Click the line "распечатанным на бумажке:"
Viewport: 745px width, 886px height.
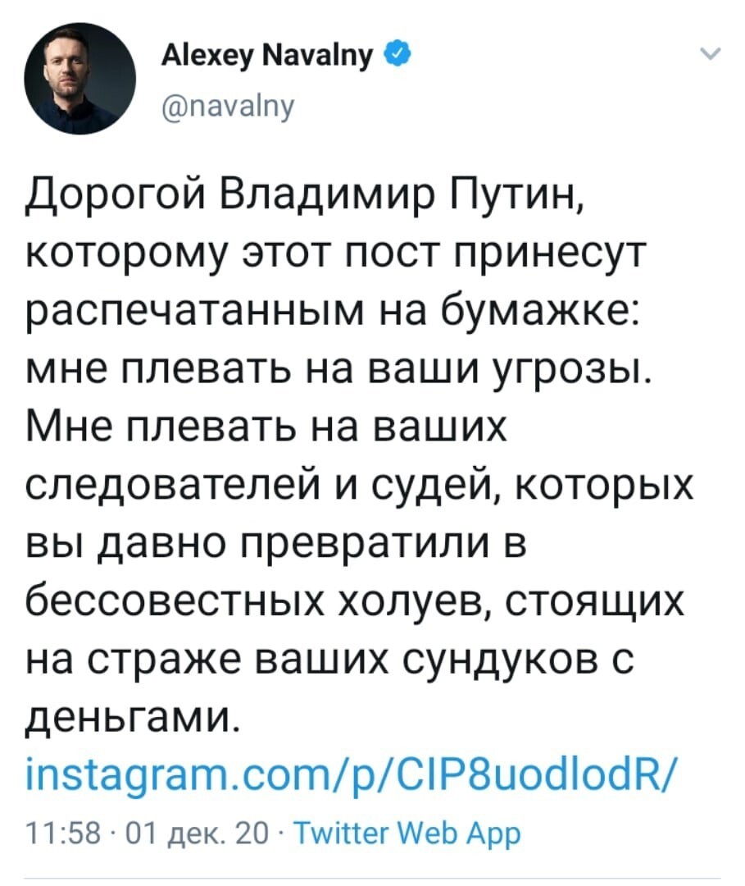tap(333, 313)
